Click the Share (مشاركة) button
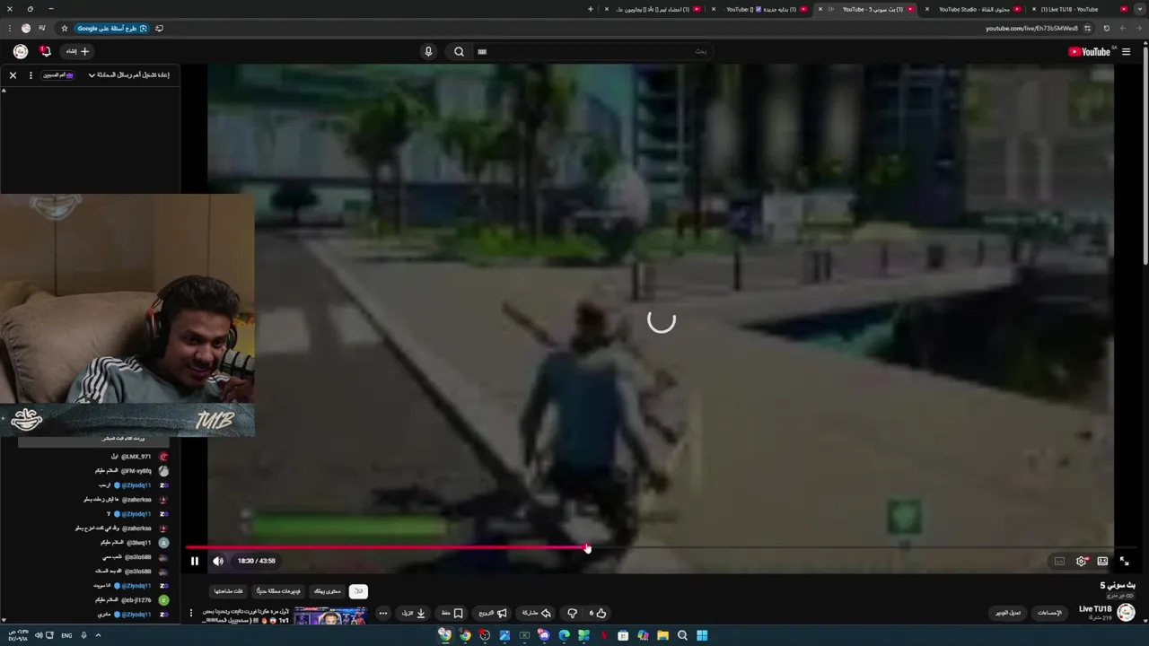1149x646 pixels. coord(536,613)
